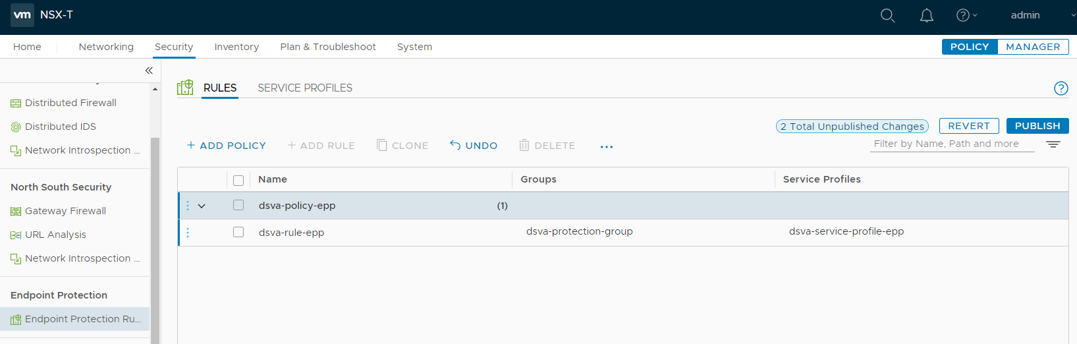Screen dimensions: 1077x344
Task: Click the Publish button
Action: click(x=1037, y=126)
